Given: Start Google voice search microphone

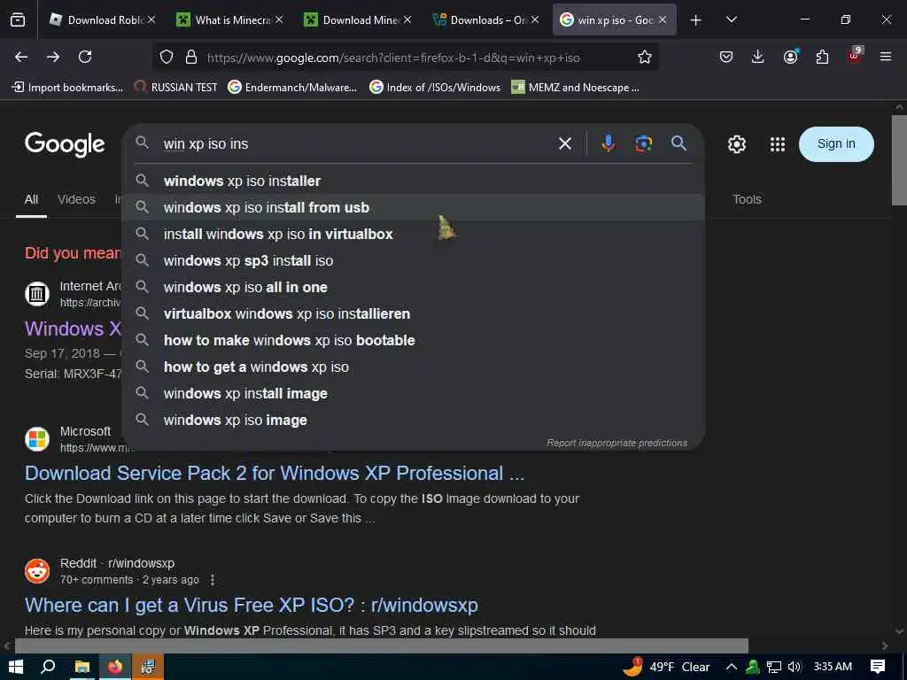Looking at the screenshot, I should tap(608, 143).
